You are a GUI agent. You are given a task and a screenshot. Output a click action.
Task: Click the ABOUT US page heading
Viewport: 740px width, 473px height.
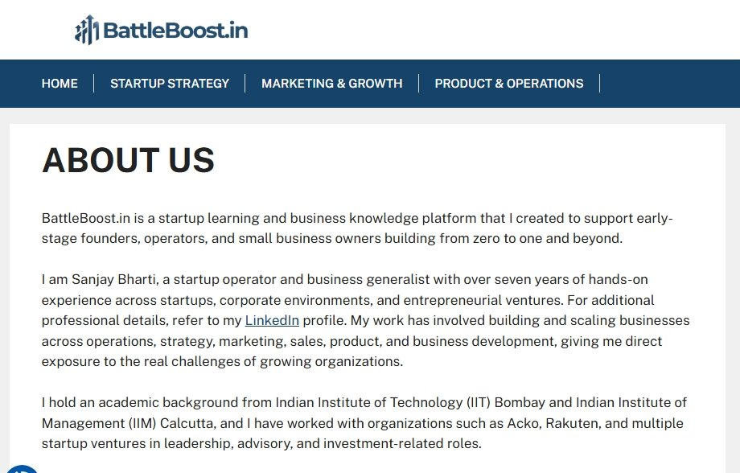point(128,160)
